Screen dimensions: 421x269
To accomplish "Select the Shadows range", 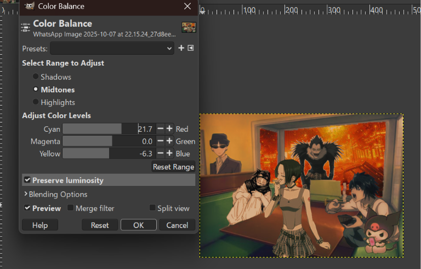I will 36,77.
